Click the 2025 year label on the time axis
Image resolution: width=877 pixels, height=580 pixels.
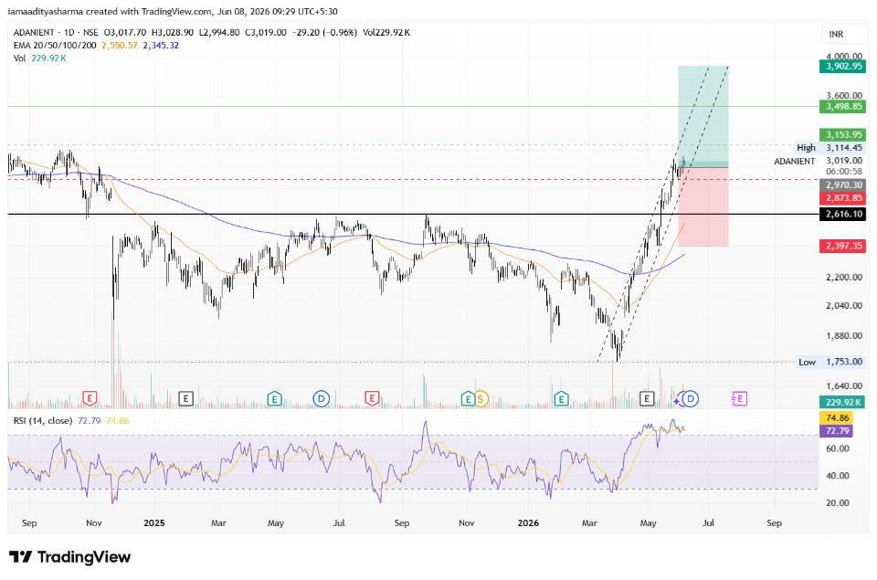coord(154,523)
